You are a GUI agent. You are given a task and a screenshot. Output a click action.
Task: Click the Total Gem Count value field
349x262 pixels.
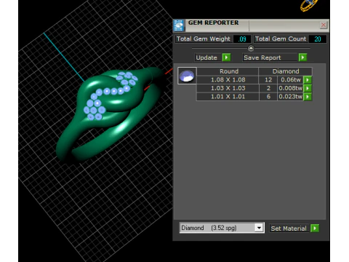[x=318, y=39]
